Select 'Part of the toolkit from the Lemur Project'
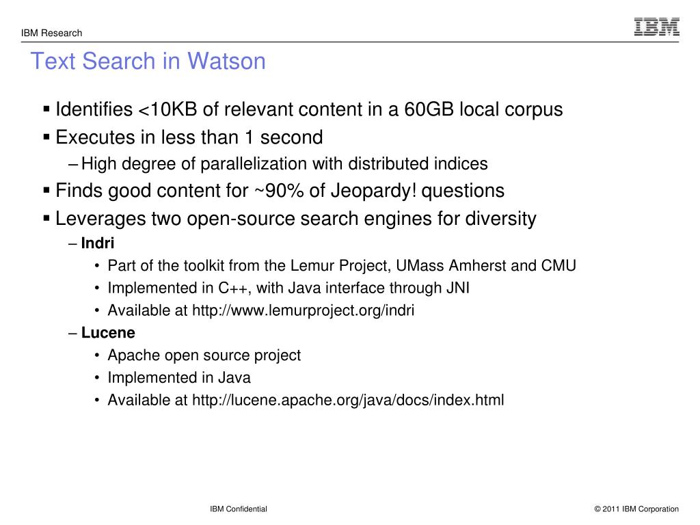The image size is (700, 525). pyautogui.click(x=342, y=266)
